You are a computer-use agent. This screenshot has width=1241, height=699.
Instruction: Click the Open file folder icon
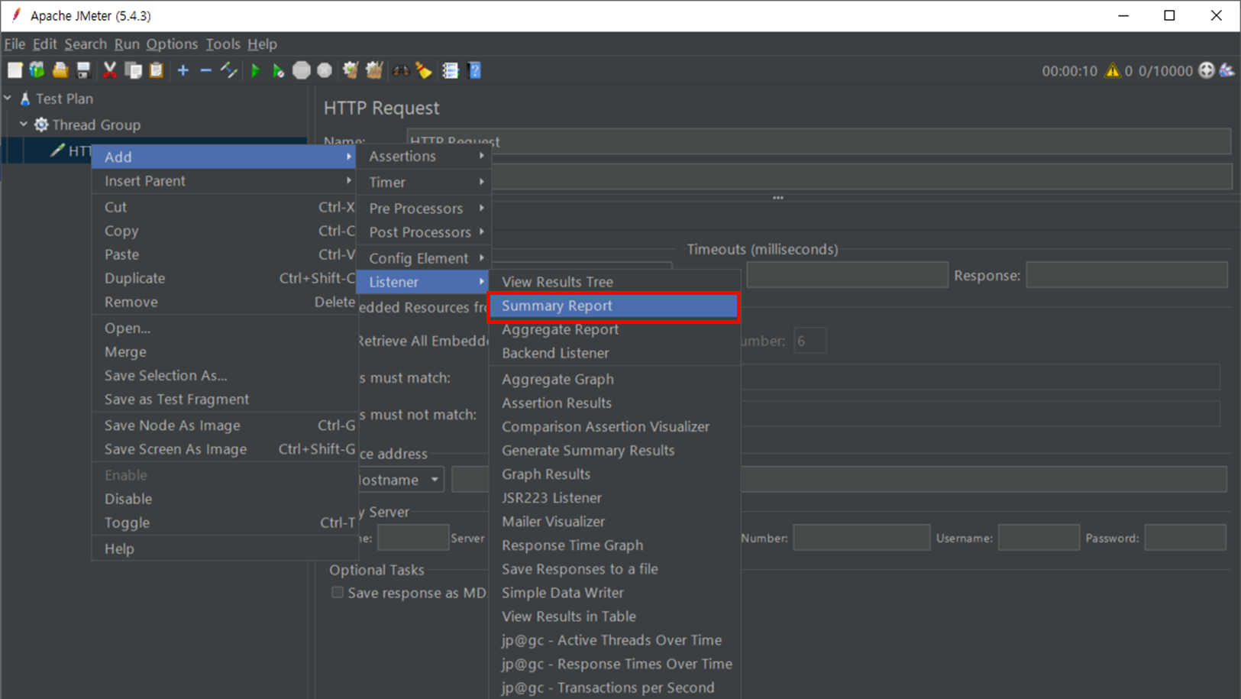click(60, 70)
